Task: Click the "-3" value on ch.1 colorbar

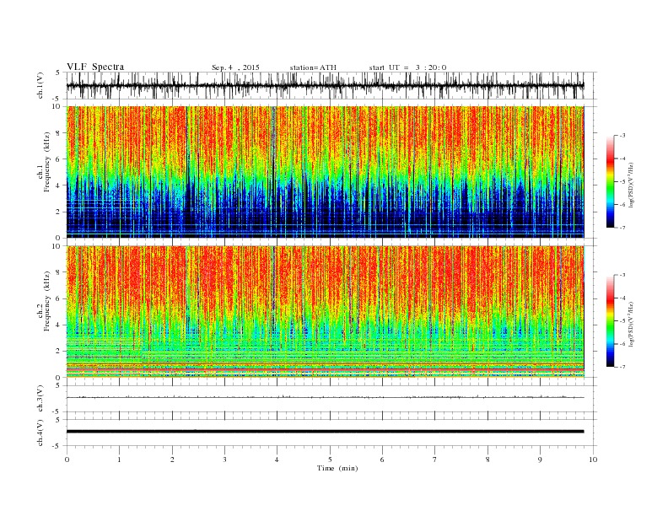Action: pyautogui.click(x=622, y=136)
